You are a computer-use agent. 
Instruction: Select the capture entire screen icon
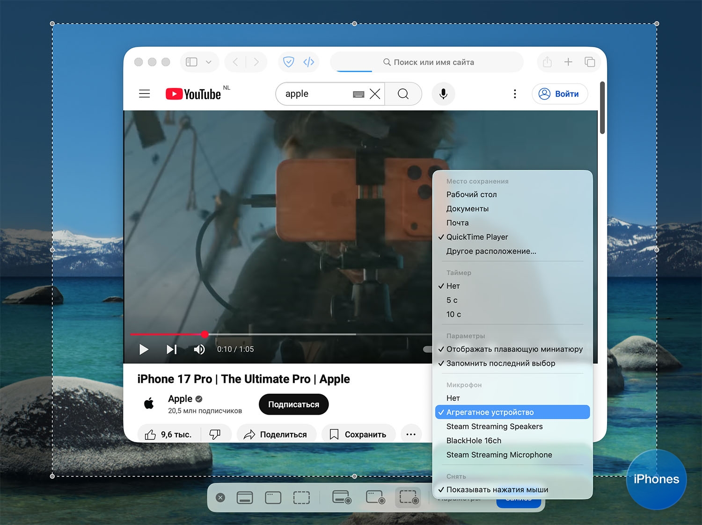[x=245, y=498]
